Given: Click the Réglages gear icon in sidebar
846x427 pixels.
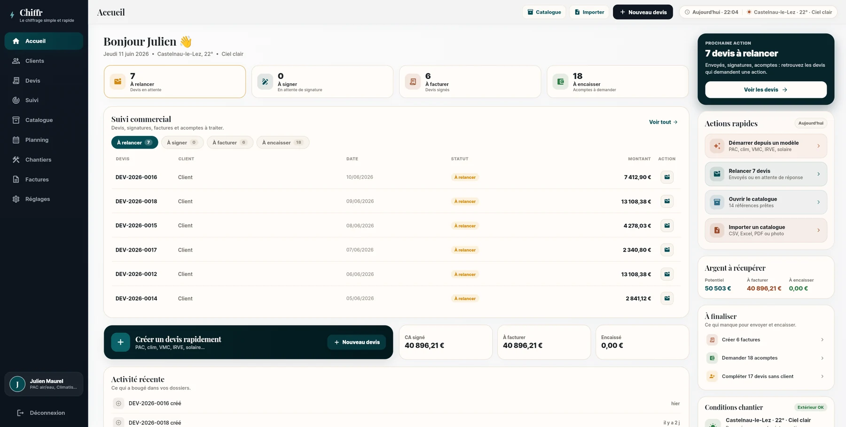Looking at the screenshot, I should click(x=16, y=199).
